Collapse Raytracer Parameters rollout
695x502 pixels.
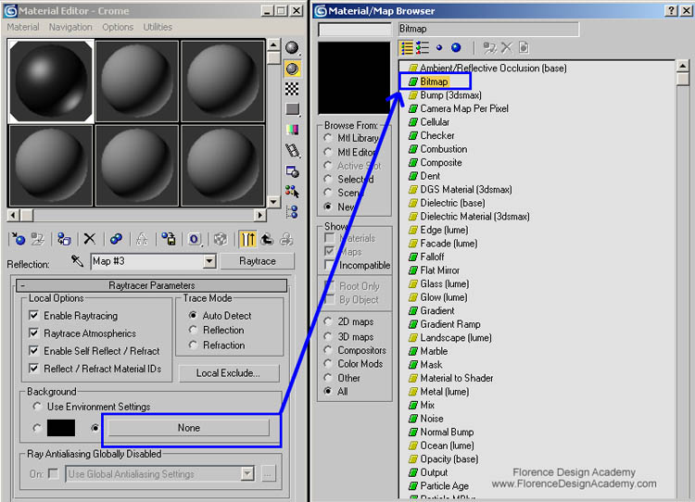152,285
